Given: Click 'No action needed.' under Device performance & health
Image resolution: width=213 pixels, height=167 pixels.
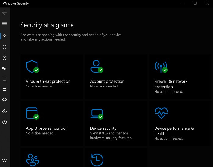Looking at the screenshot, I should [x=169, y=138].
